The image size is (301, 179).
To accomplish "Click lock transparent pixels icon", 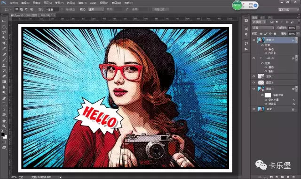I will pyautogui.click(x=261, y=34).
